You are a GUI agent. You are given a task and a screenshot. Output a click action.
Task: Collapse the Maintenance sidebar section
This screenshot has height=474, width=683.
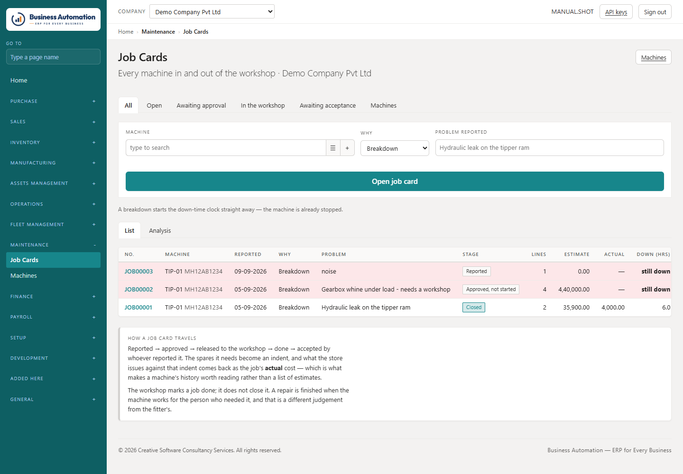(53, 245)
